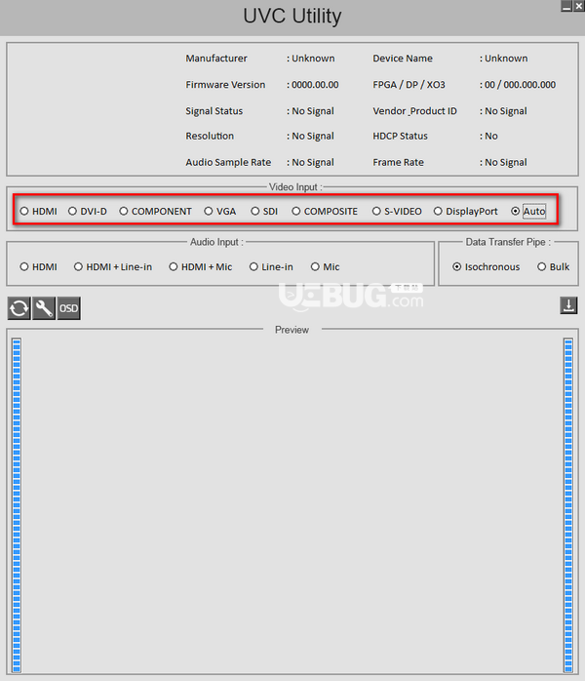Choose HDMI + Mic audio input
585x681 pixels.
(x=201, y=266)
